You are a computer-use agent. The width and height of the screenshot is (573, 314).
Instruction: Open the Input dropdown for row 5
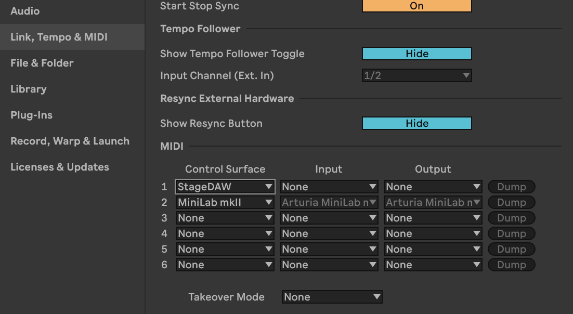tap(329, 249)
